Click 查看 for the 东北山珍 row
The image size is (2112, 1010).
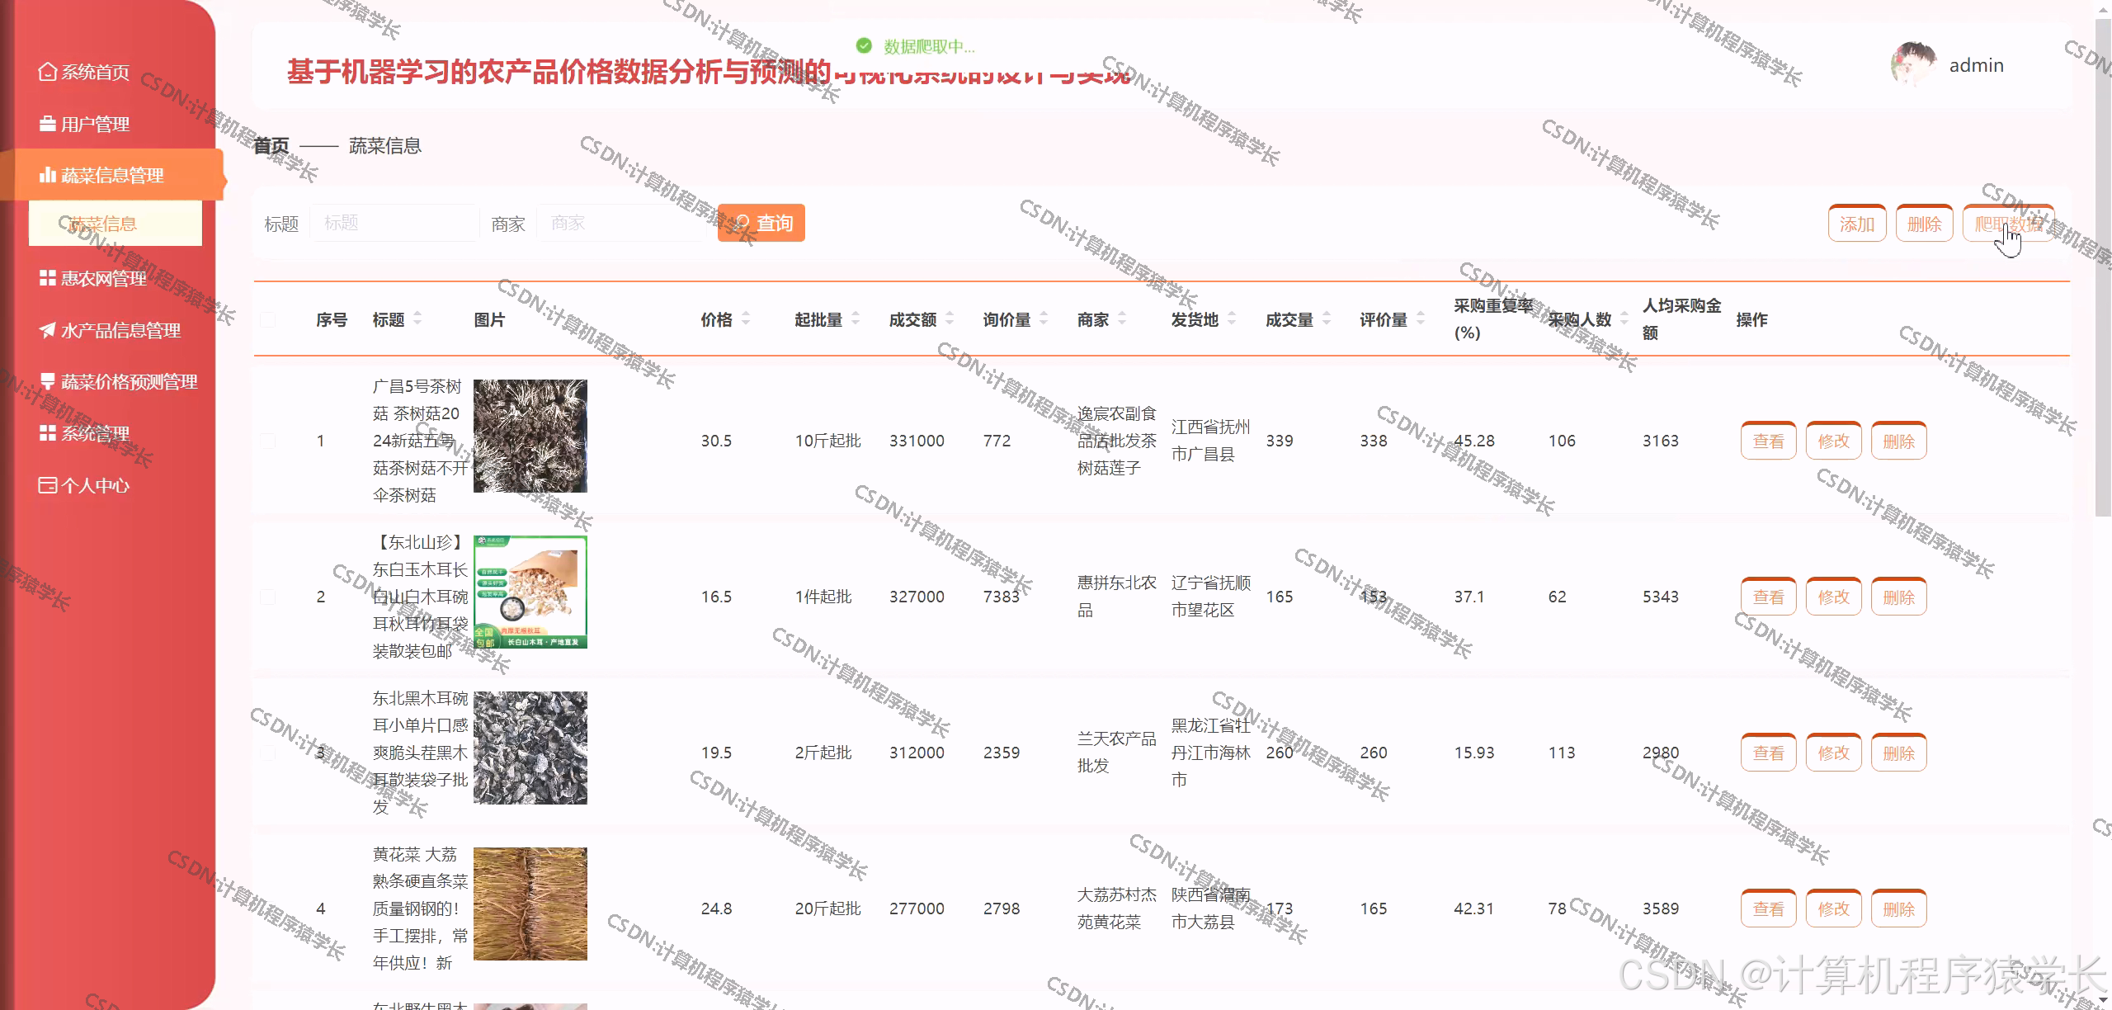coord(1769,597)
